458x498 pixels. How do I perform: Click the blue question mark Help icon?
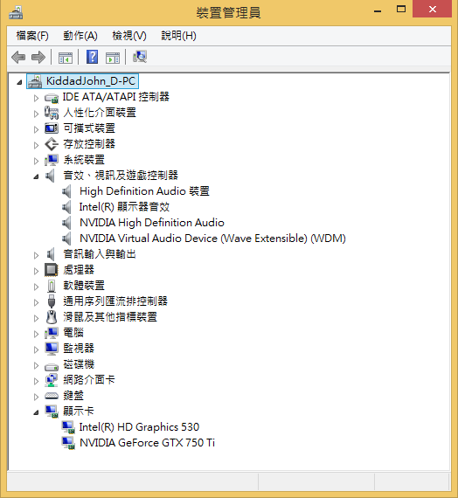point(92,57)
